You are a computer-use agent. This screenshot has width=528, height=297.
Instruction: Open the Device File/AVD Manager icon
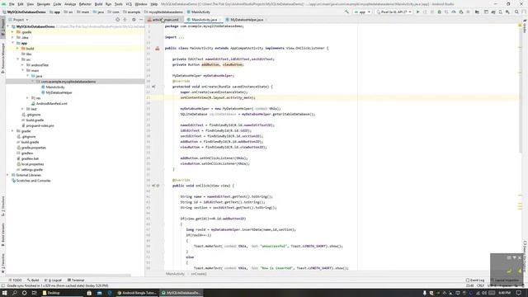[501, 12]
